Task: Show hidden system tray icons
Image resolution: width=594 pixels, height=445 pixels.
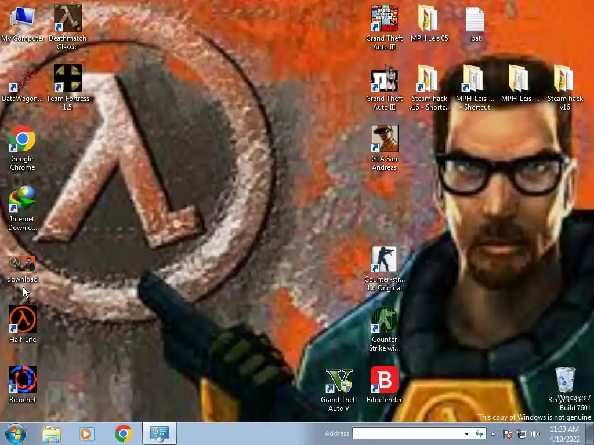Action: 493,434
